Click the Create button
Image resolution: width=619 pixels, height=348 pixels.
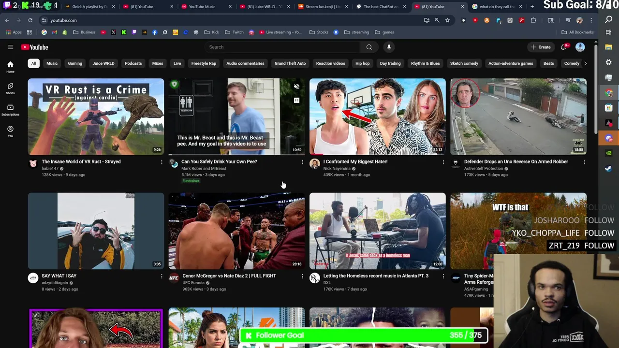(541, 47)
